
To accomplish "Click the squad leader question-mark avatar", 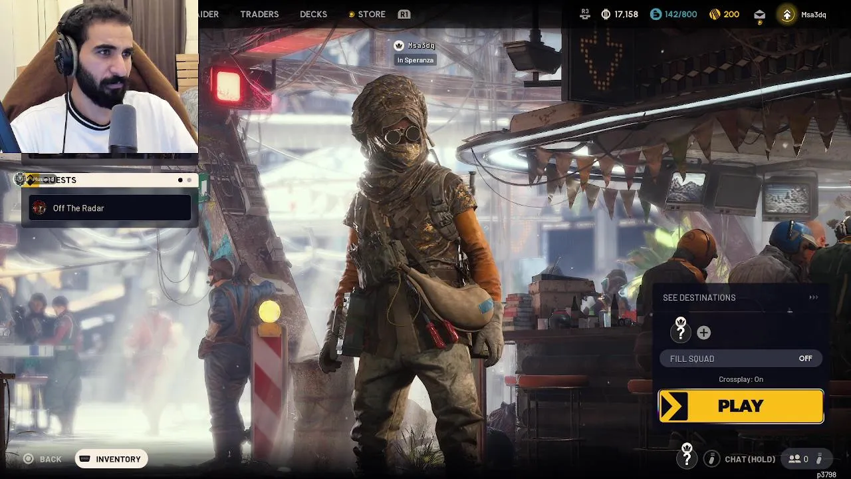I will [x=681, y=331].
